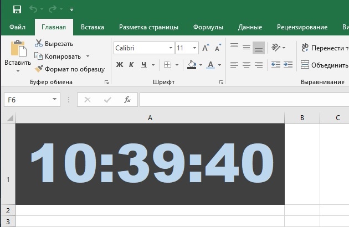Screen dimensions: 349x227
Task: Click into the formula bar
Action: [244, 100]
